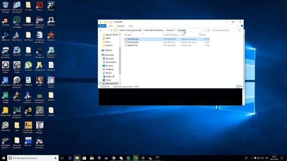Click taskbar search box Escribe aquí para buscar
This screenshot has height=161, width=287.
33,158
